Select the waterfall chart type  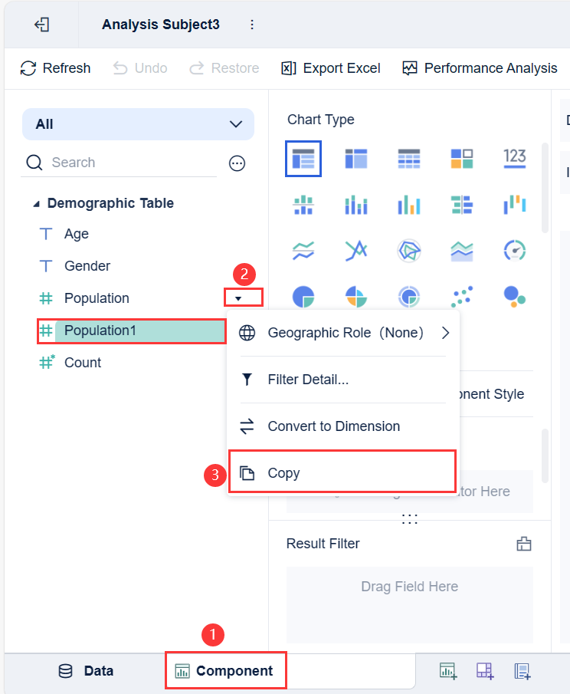[x=515, y=204]
